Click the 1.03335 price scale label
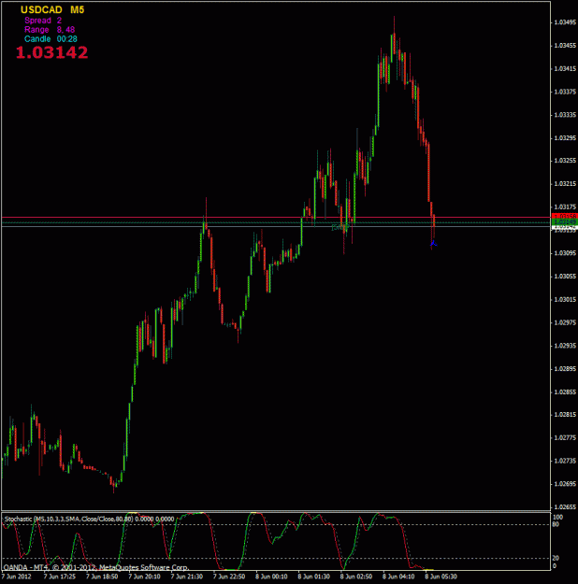Screen dimensions: 578x584 565,115
